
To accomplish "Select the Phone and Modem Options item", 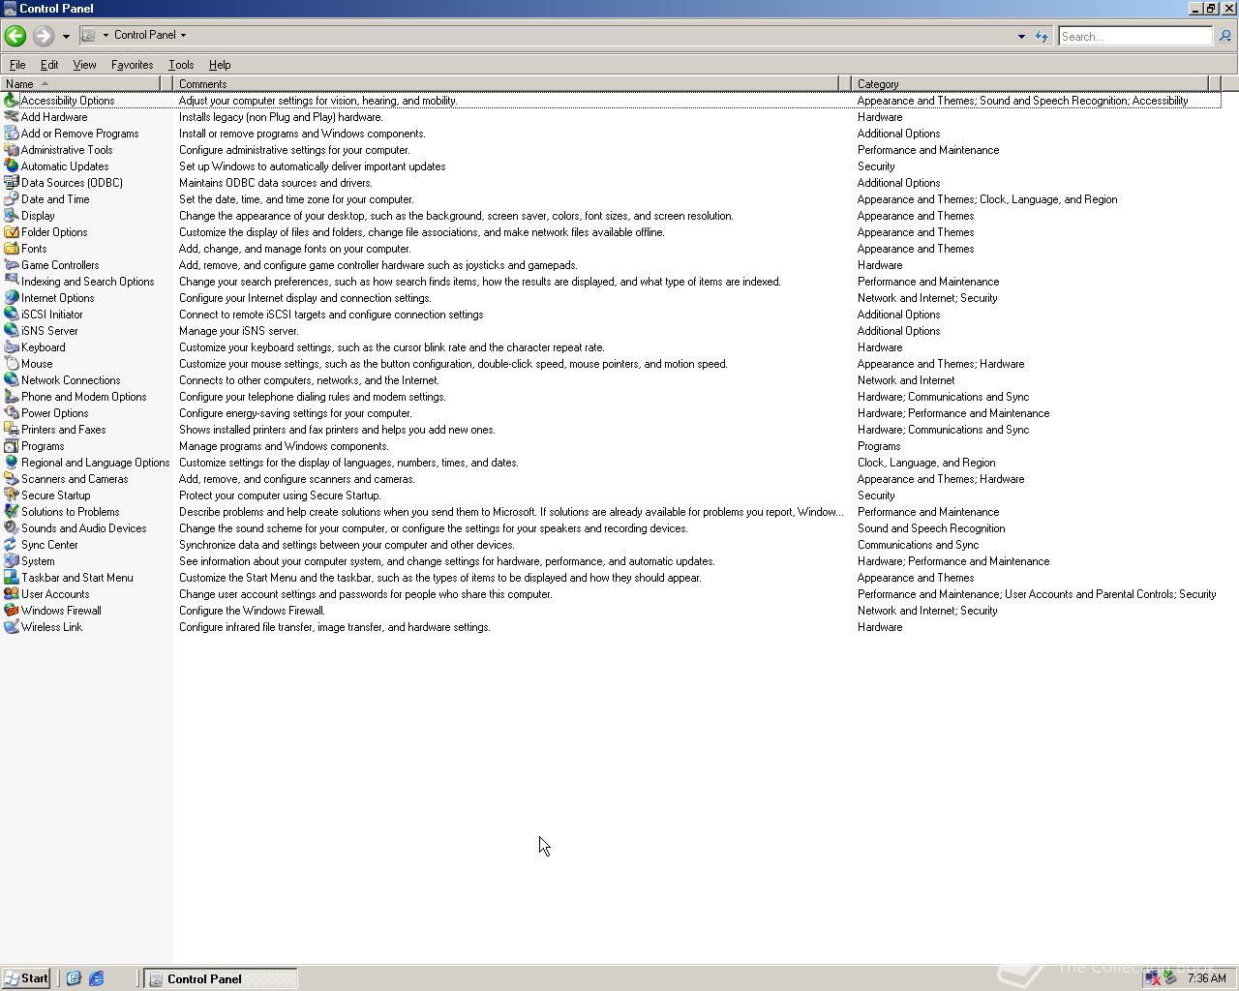I will coord(76,397).
